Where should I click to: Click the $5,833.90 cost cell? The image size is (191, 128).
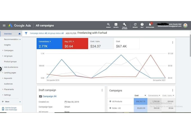pyautogui.click(x=140, y=108)
